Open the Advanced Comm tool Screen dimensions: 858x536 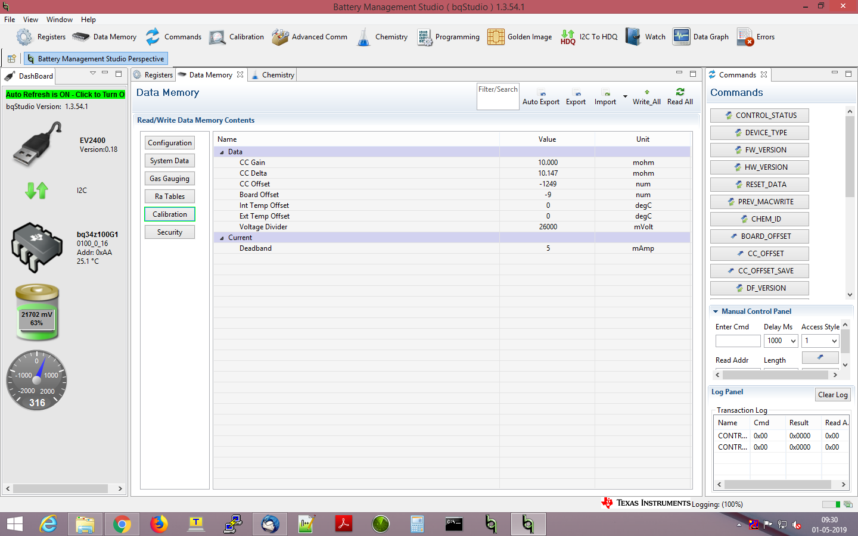pyautogui.click(x=309, y=37)
